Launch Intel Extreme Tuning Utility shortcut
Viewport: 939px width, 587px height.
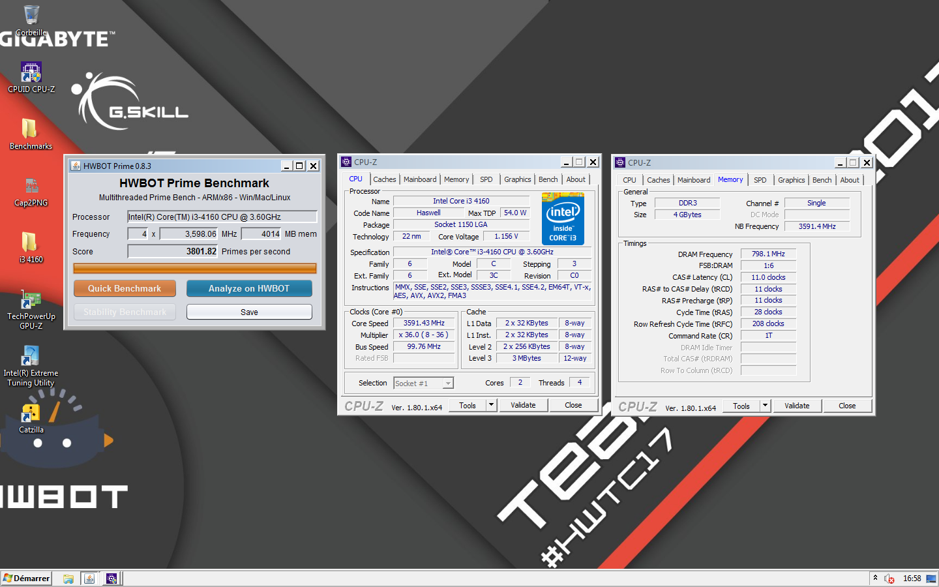[31, 367]
